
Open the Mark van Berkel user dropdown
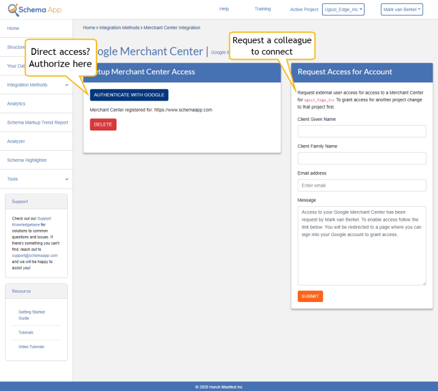click(x=401, y=10)
